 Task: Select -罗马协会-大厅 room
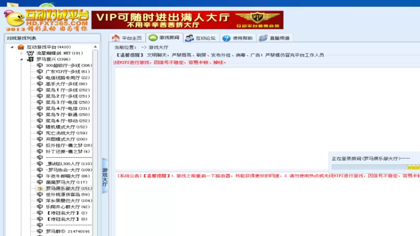point(69,170)
